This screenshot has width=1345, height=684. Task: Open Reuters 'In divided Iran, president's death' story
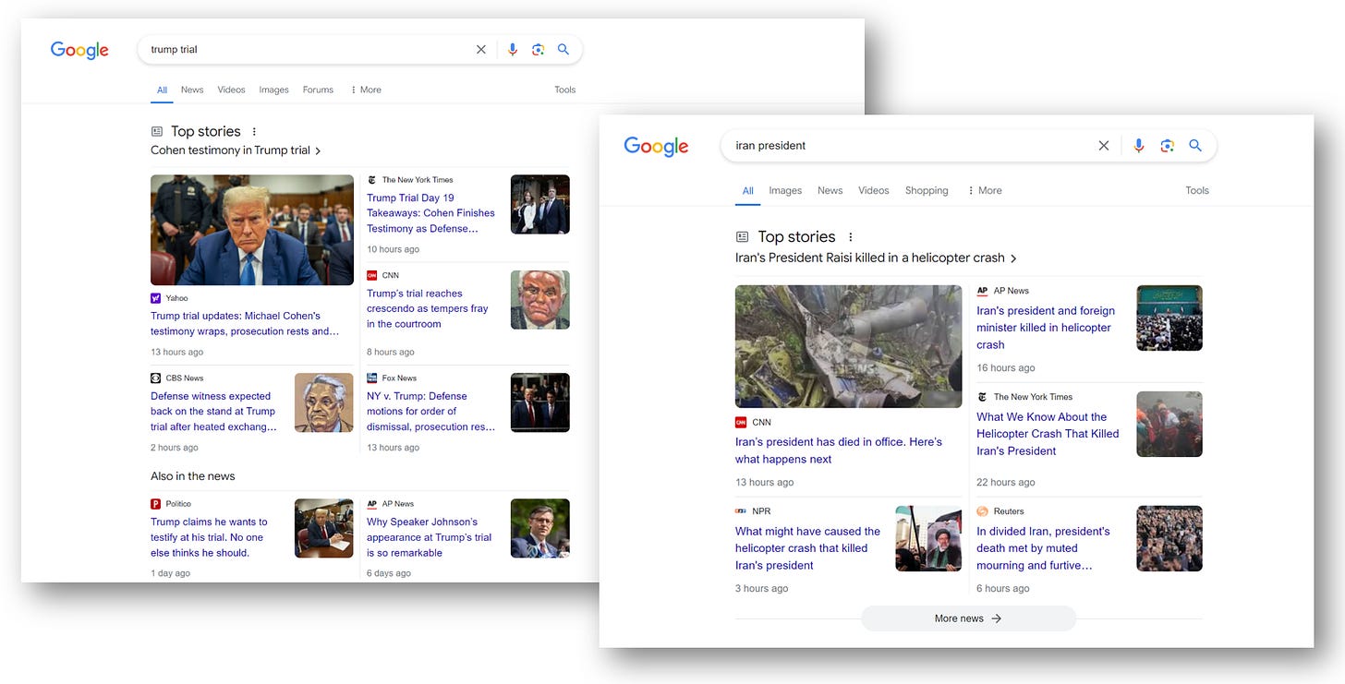coord(1043,548)
